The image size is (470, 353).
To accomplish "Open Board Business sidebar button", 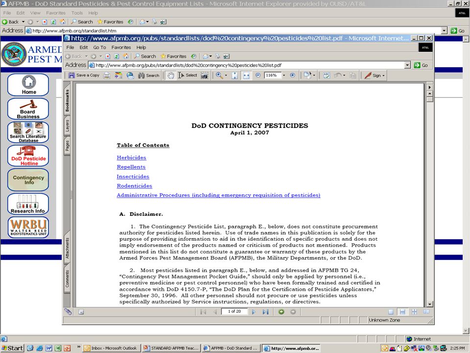I will tap(28, 109).
